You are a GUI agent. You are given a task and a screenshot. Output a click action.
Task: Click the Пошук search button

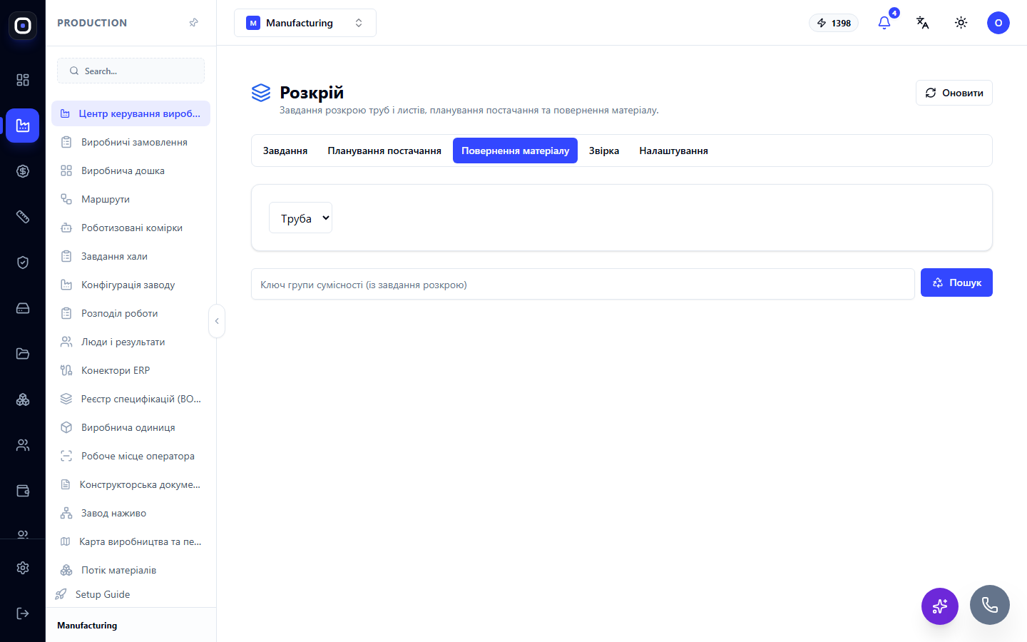pos(956,282)
